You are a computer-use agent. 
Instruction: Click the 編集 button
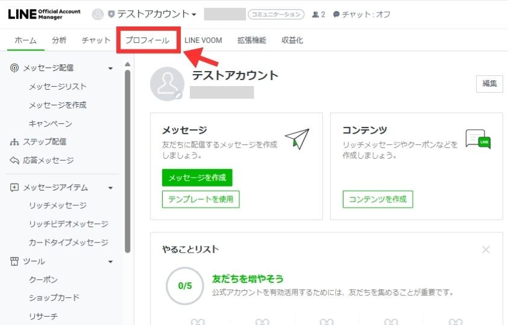click(x=489, y=84)
